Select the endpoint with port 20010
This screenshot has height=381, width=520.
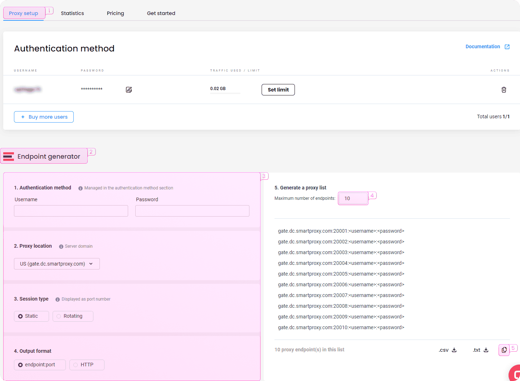pos(341,328)
